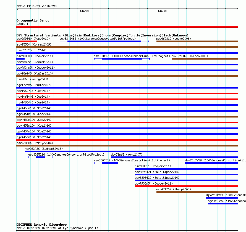Click the blue nsv962736 gain bar

click(132, 151)
